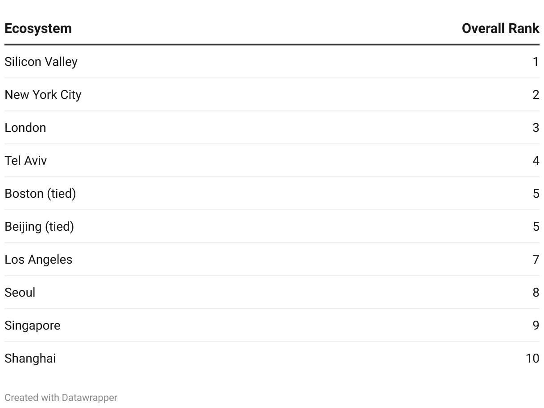The height and width of the screenshot is (408, 544).
Task: Click the Ecosystem column header
Action: pos(38,29)
